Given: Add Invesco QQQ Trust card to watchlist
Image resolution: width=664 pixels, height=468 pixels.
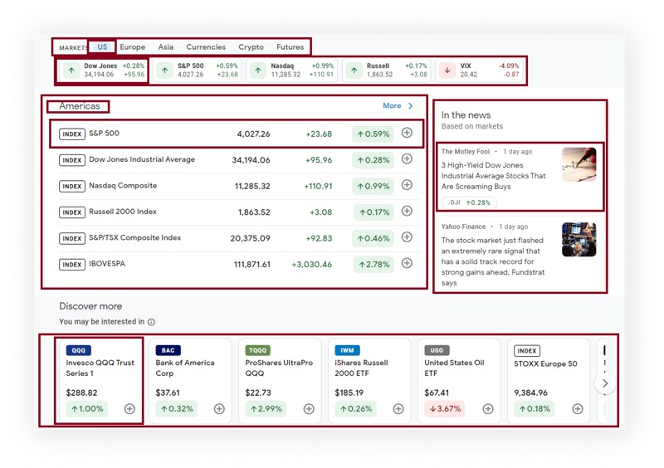Looking at the screenshot, I should click(x=129, y=409).
